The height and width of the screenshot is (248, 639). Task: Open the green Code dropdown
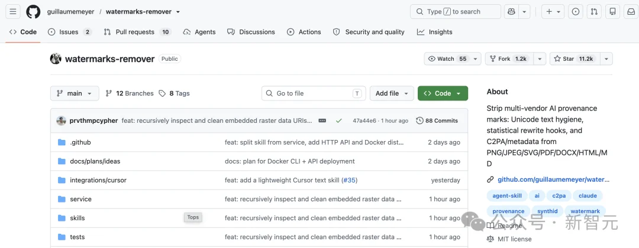[443, 93]
